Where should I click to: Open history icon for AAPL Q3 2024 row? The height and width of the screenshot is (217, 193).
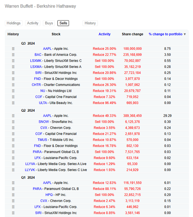(13, 49)
